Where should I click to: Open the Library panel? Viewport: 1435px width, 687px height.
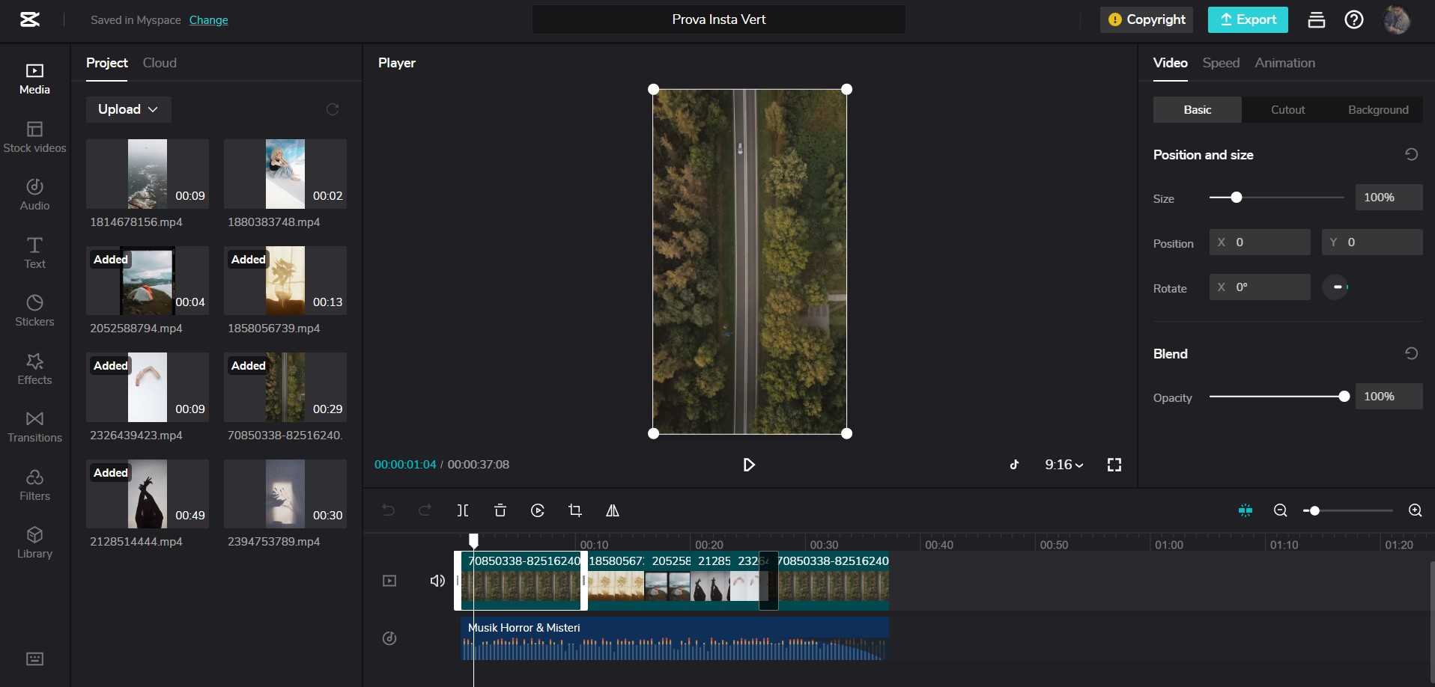point(34,543)
